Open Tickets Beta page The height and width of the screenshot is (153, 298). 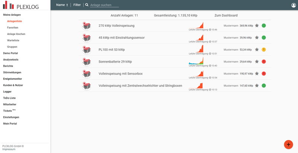(x=10, y=111)
